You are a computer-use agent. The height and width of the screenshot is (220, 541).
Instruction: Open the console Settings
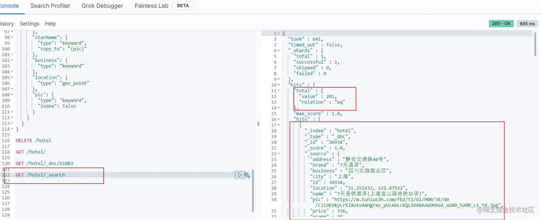(x=29, y=24)
